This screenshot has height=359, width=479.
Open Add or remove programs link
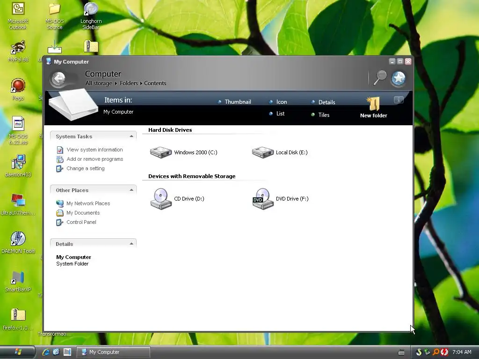click(x=94, y=159)
